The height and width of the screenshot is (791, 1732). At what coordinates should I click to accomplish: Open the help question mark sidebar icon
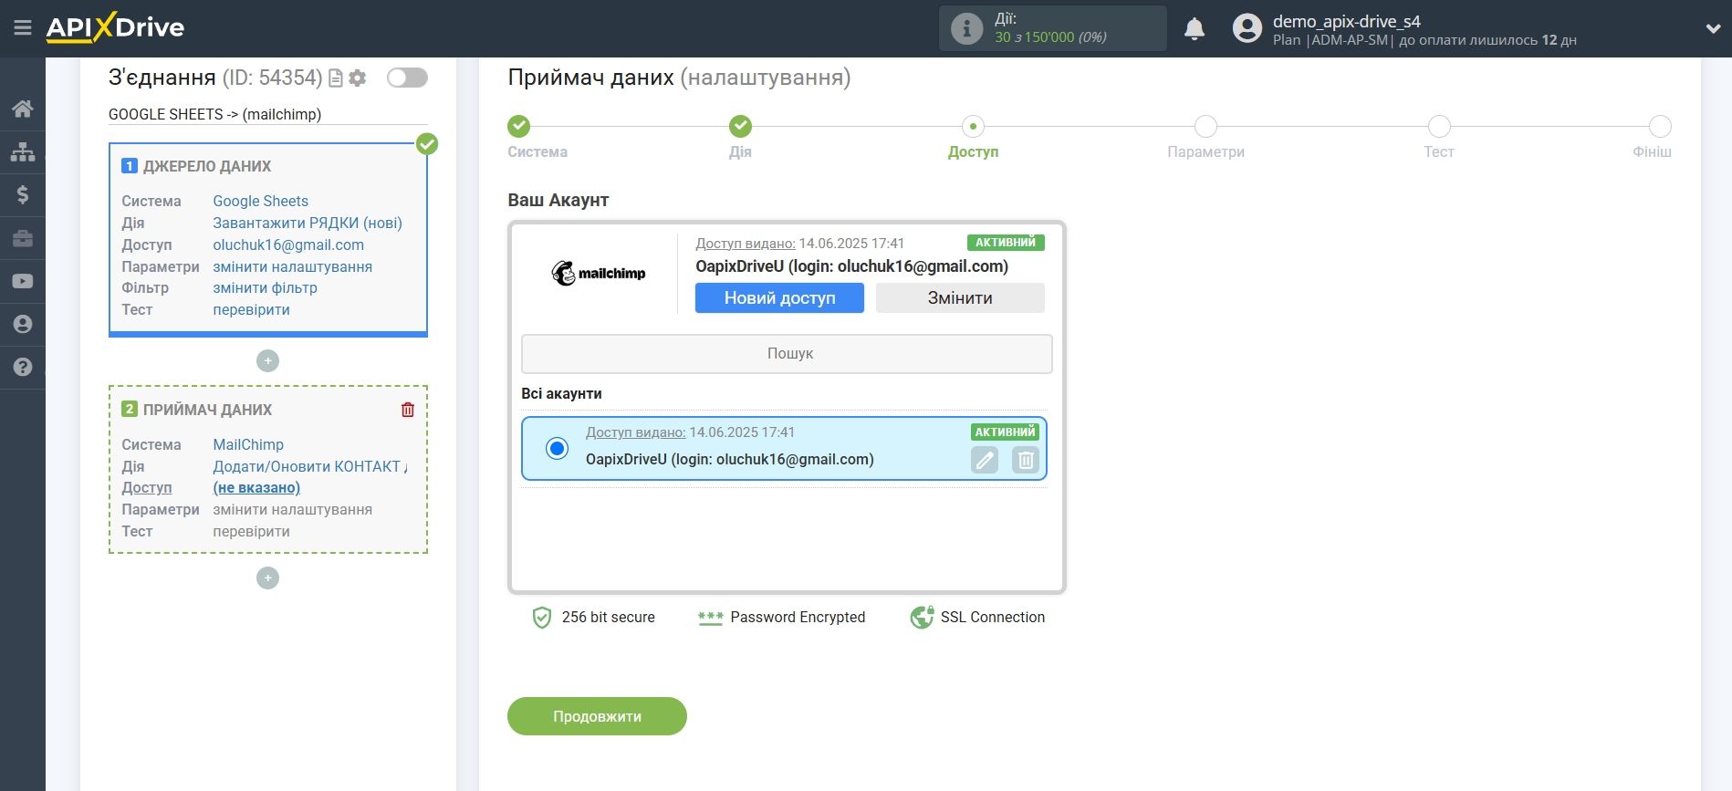click(23, 367)
